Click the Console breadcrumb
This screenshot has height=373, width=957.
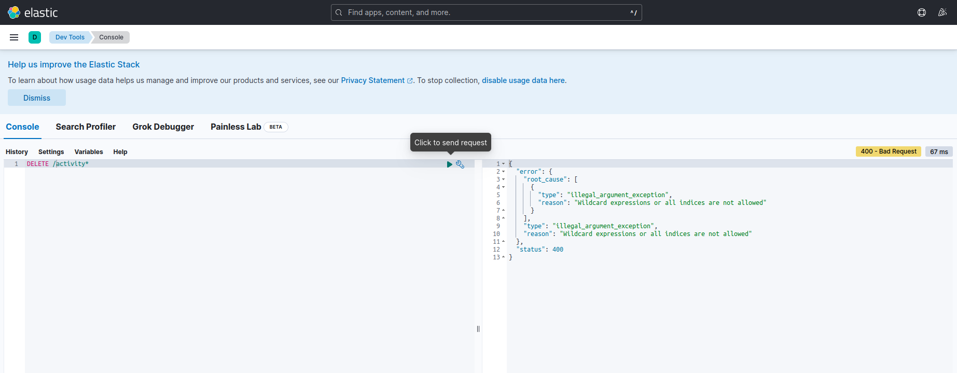(111, 37)
